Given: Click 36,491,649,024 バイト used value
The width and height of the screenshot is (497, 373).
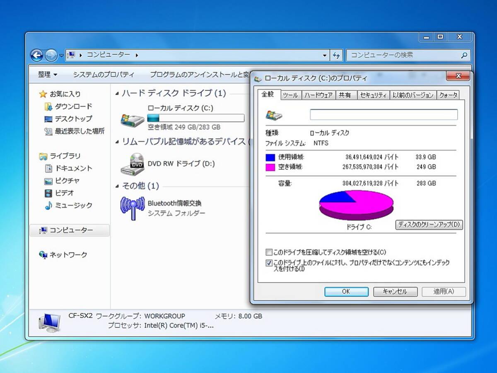Looking at the screenshot, I should [372, 157].
